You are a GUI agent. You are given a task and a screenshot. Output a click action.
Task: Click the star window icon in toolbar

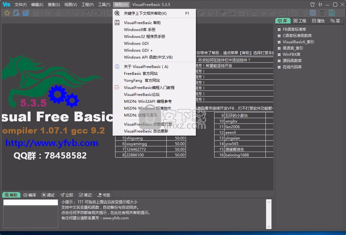coord(322,13)
